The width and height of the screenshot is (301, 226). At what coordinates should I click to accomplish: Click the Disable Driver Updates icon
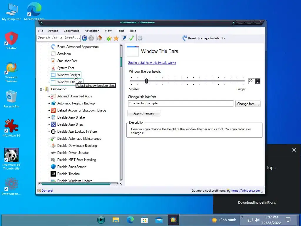click(53, 153)
